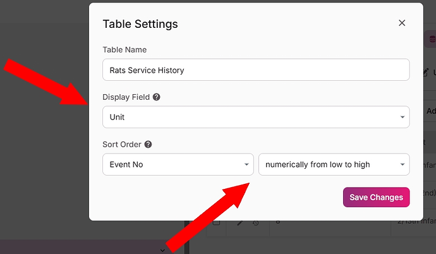Click the Display Field label text

pos(126,98)
